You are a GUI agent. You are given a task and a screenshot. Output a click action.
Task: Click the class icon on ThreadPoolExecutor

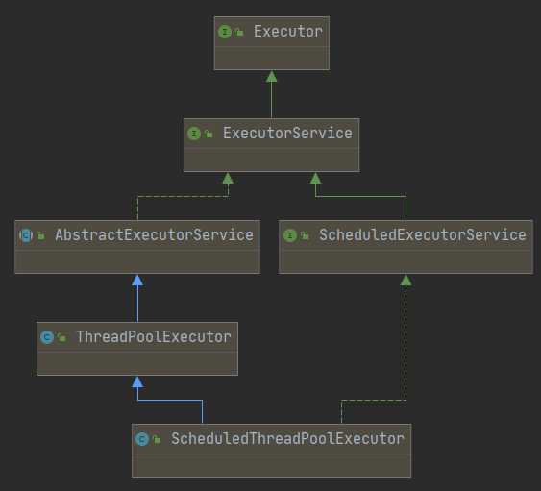(47, 337)
